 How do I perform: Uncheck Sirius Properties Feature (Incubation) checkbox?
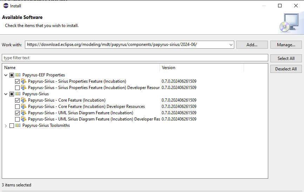[18, 81]
